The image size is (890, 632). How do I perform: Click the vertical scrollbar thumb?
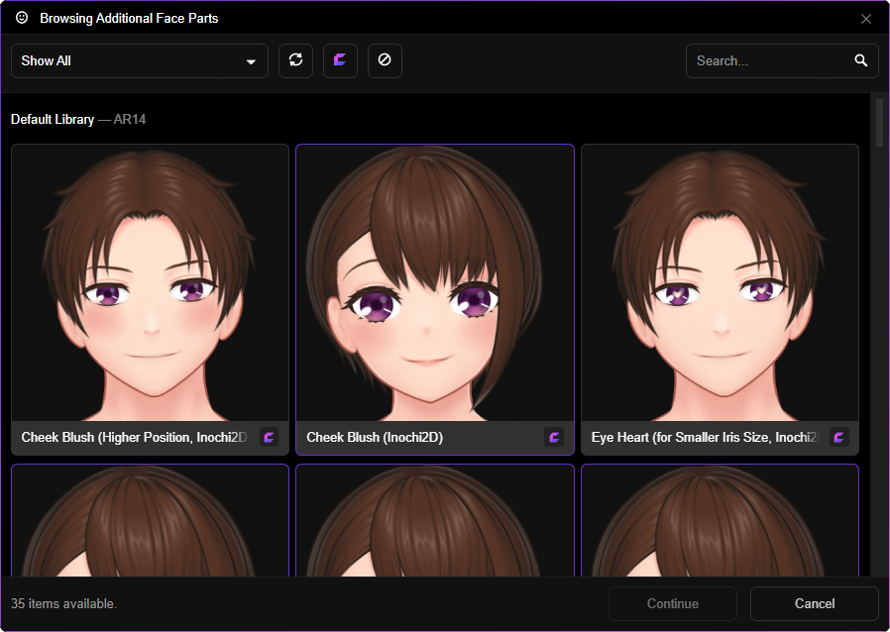(879, 123)
